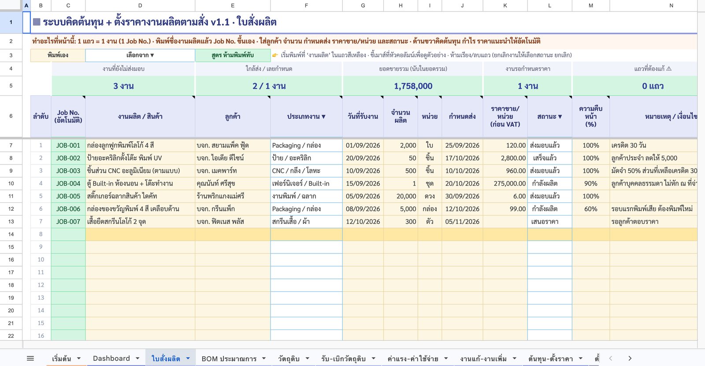Select the JOB-001 cell
This screenshot has height=366, width=705.
pos(68,146)
